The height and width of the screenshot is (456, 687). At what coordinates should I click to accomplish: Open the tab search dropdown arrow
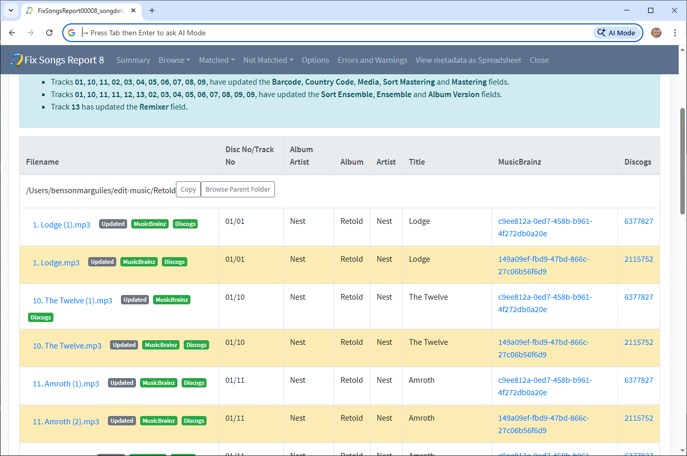pyautogui.click(x=10, y=10)
